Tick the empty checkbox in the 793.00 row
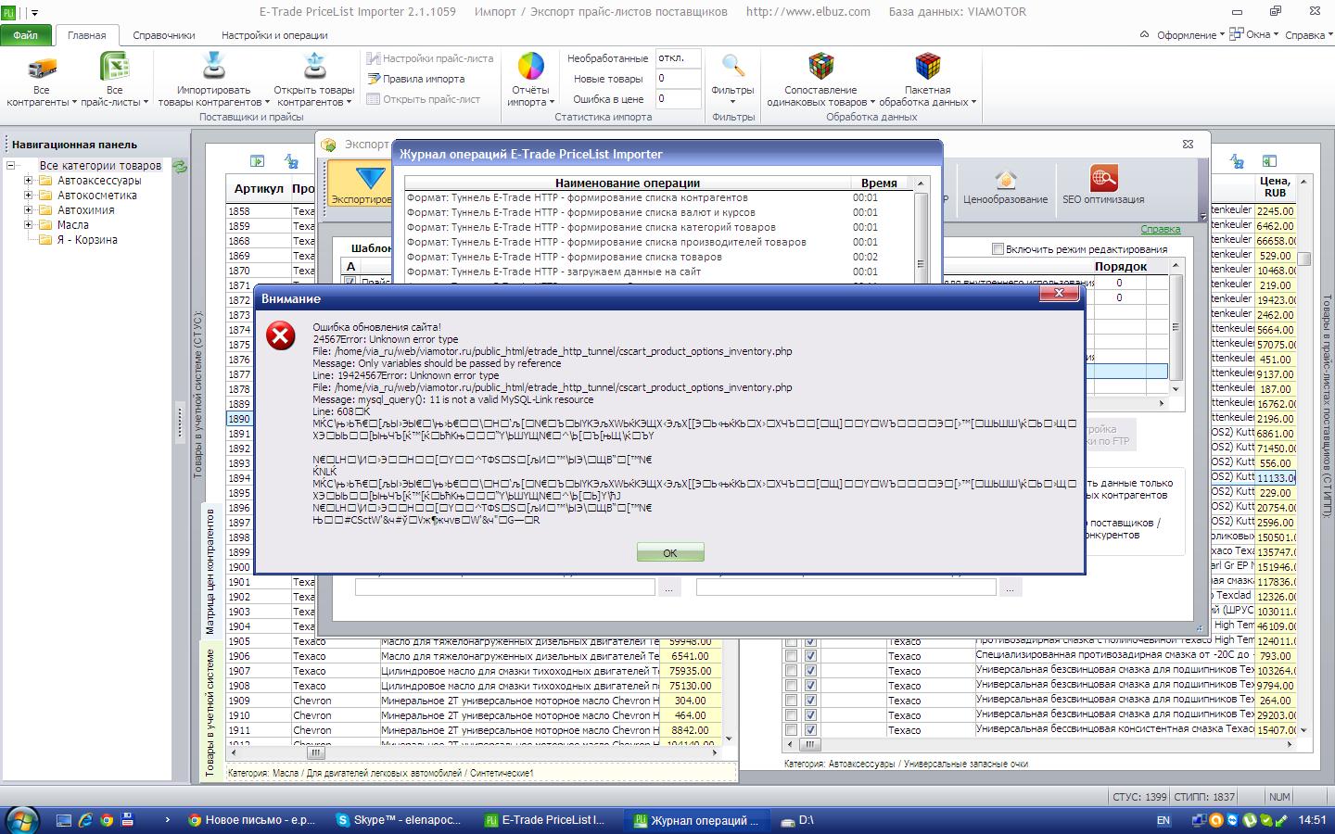 click(791, 656)
